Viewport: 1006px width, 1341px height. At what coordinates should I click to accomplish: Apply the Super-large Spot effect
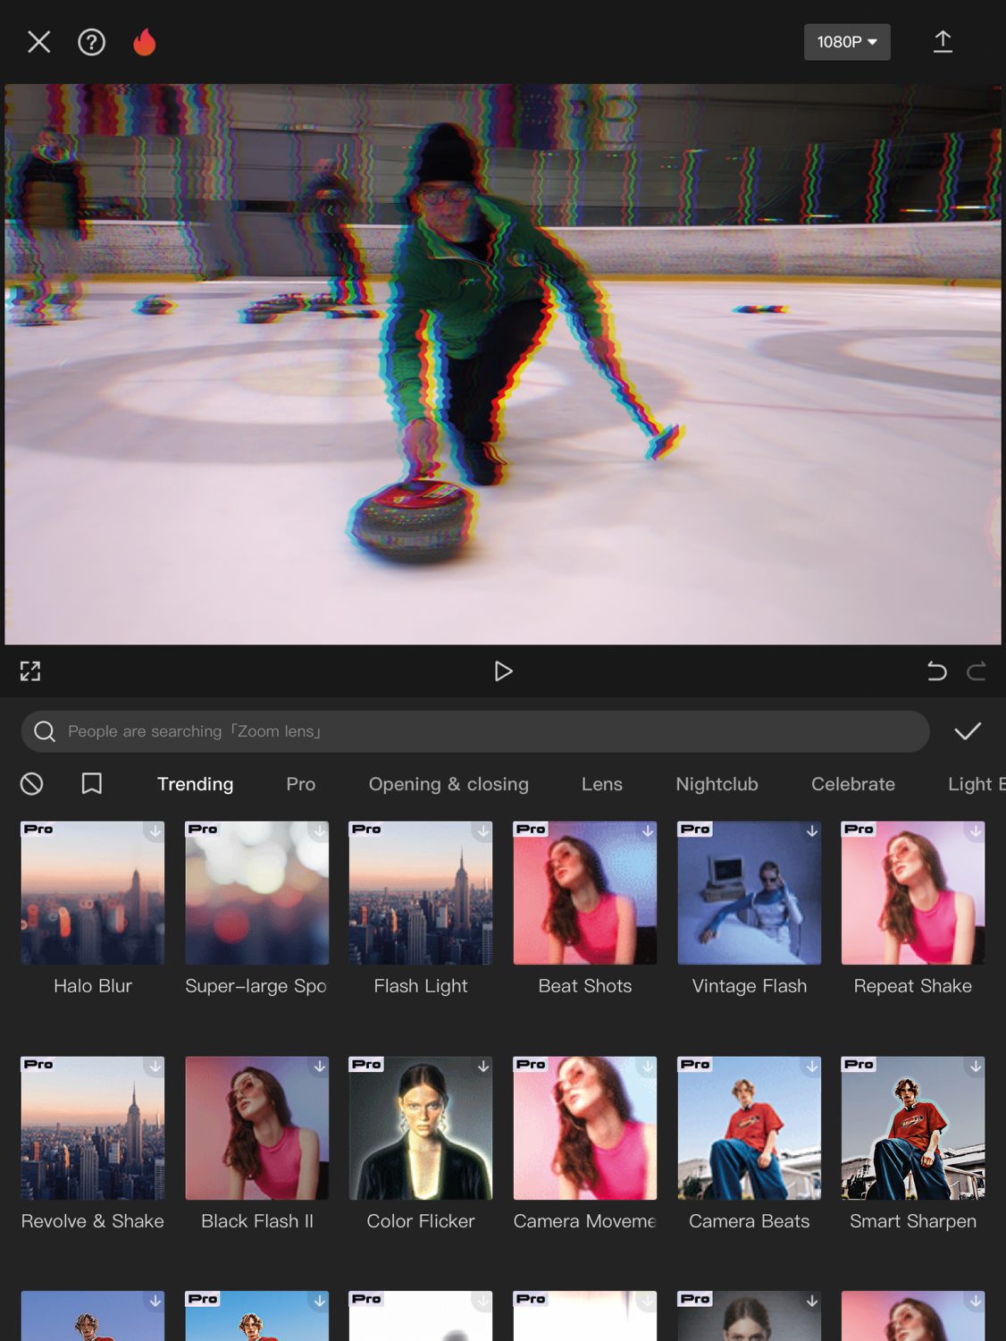click(x=257, y=893)
